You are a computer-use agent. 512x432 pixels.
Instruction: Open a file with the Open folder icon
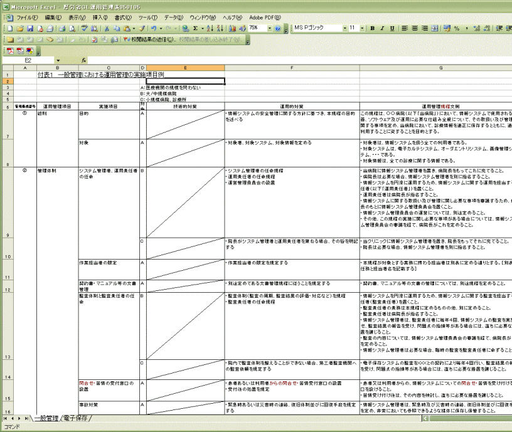tap(21, 29)
